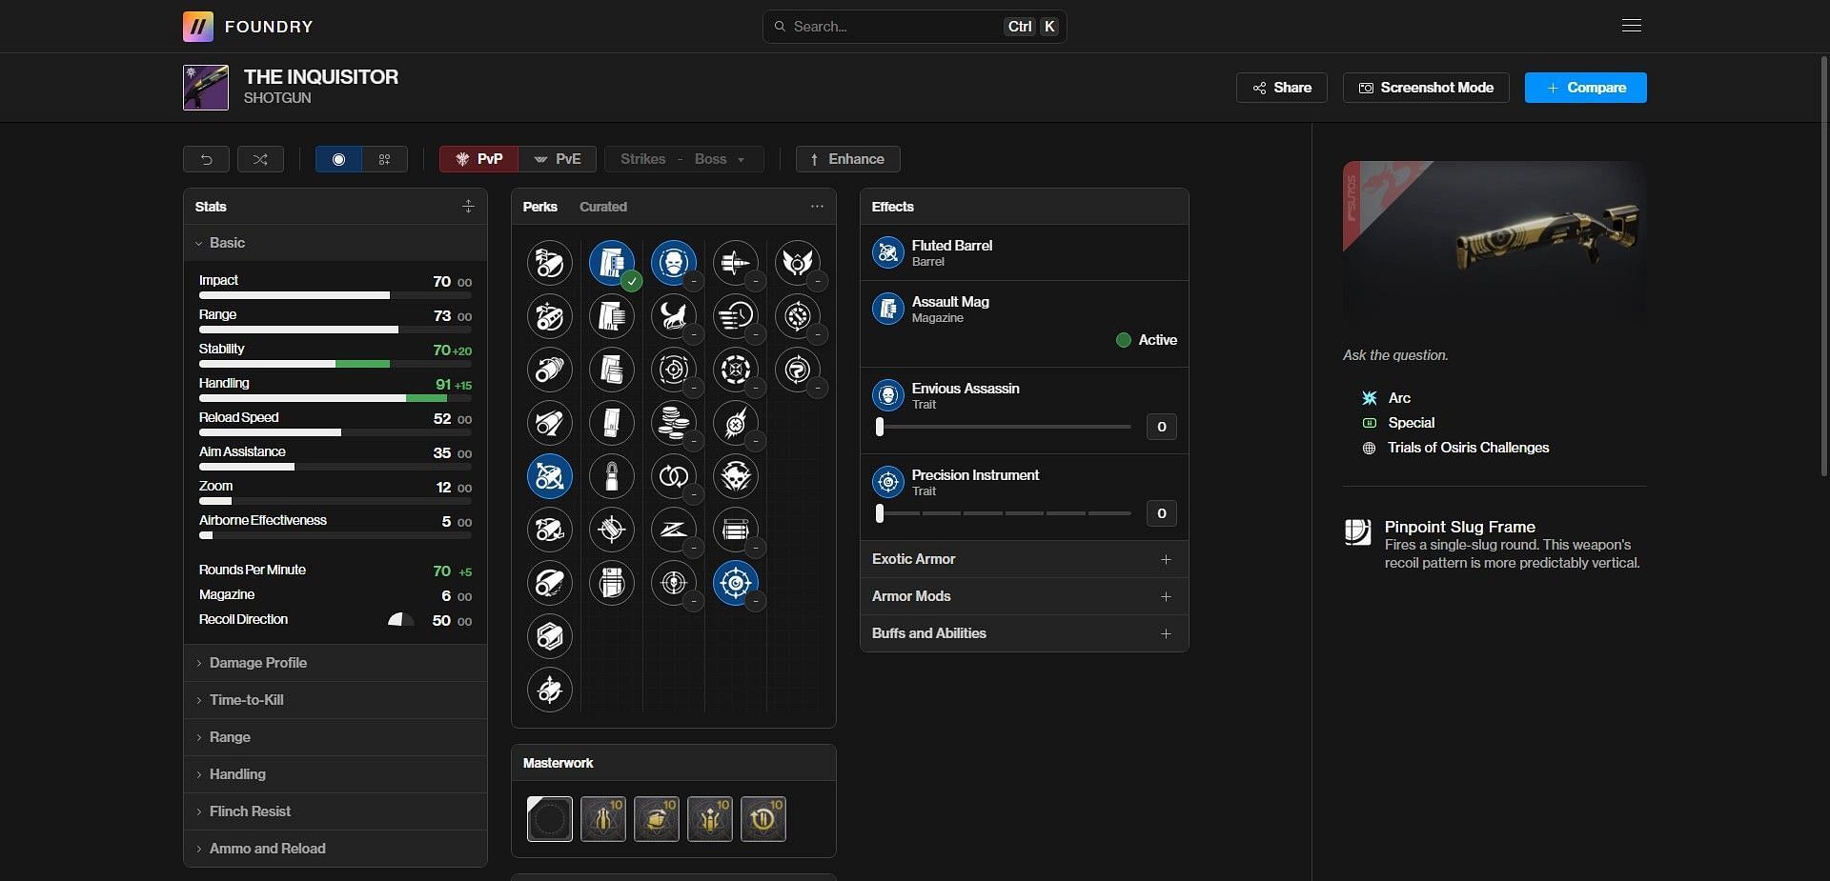Toggle PvE mode
This screenshot has height=881, width=1830.
pos(558,159)
